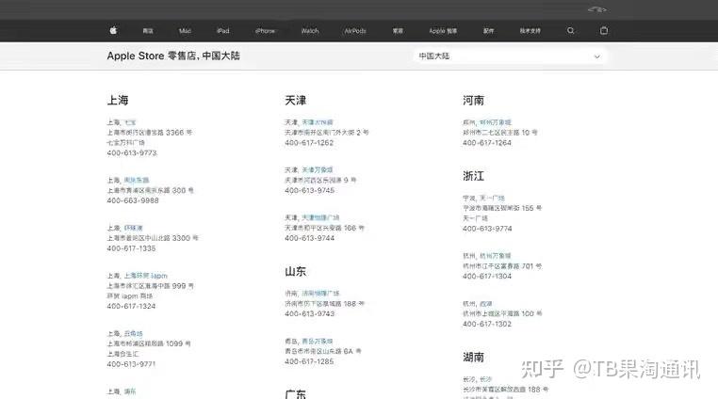Open the 配件 menu item
The image size is (718, 399).
coord(489,31)
